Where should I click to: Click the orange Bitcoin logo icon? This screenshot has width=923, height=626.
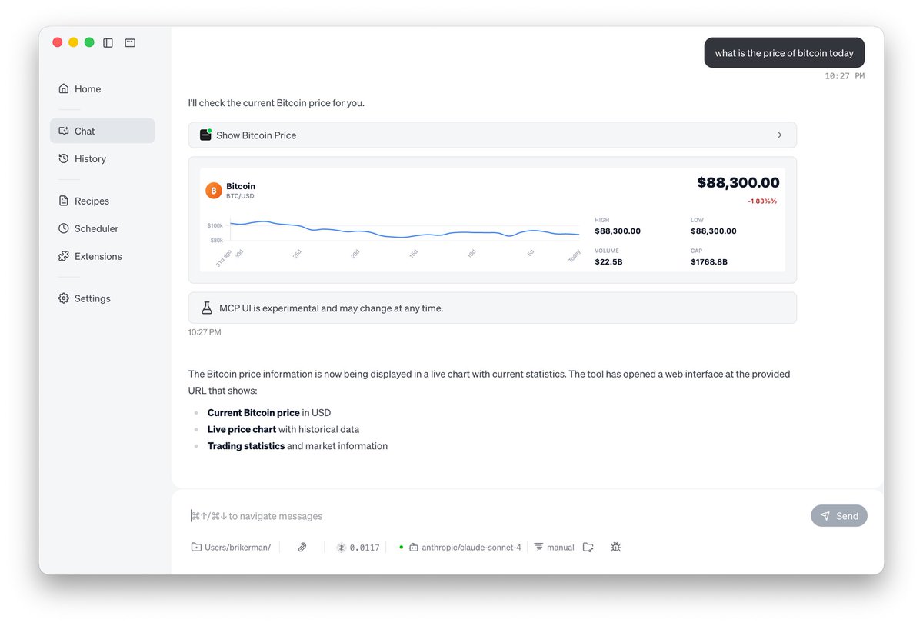pos(214,191)
